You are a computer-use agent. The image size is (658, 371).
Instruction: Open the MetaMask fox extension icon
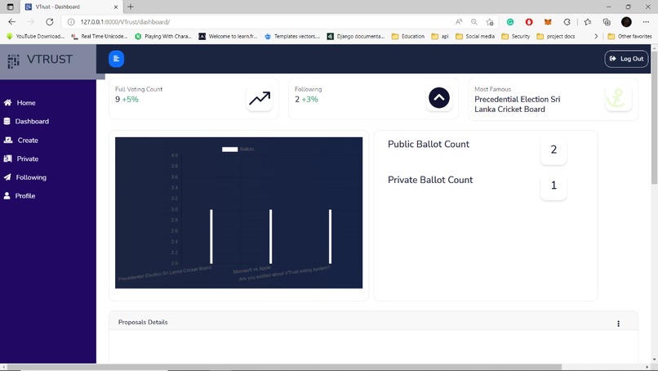[x=548, y=22]
